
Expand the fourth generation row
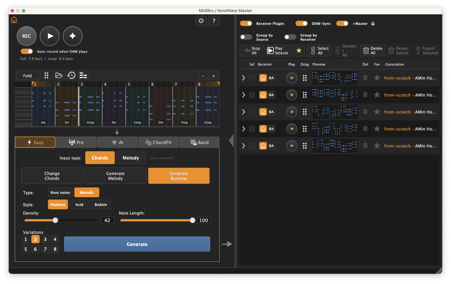244,129
